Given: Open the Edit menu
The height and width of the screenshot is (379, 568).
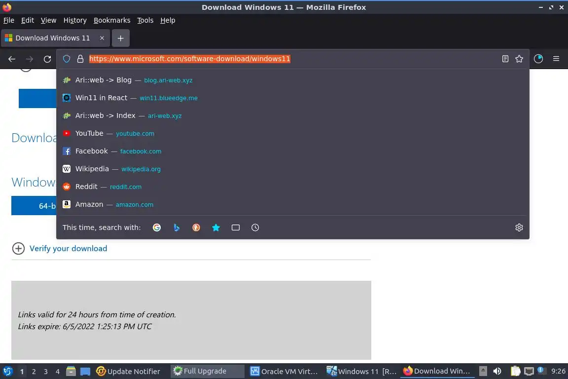Looking at the screenshot, I should pyautogui.click(x=28, y=20).
